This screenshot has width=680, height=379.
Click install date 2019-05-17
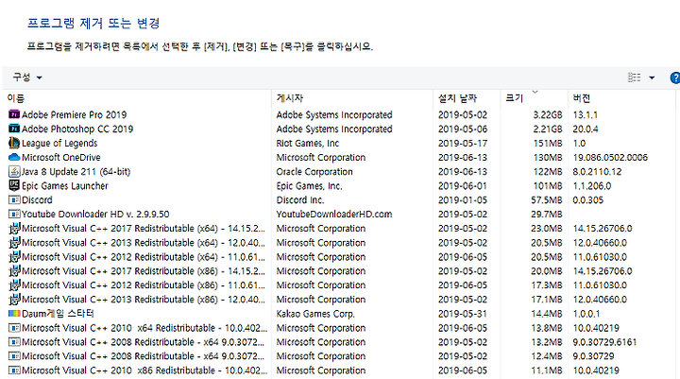[x=462, y=144]
